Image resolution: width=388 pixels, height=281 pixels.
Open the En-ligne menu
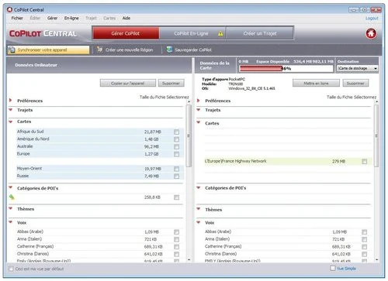pyautogui.click(x=71, y=18)
